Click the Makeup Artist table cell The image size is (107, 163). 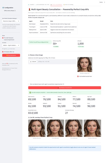(34, 30)
